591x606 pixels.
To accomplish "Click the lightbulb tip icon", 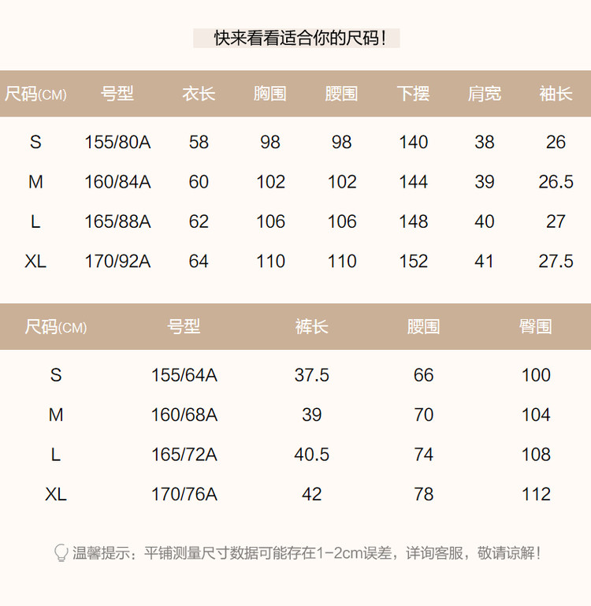I will pyautogui.click(x=61, y=552).
